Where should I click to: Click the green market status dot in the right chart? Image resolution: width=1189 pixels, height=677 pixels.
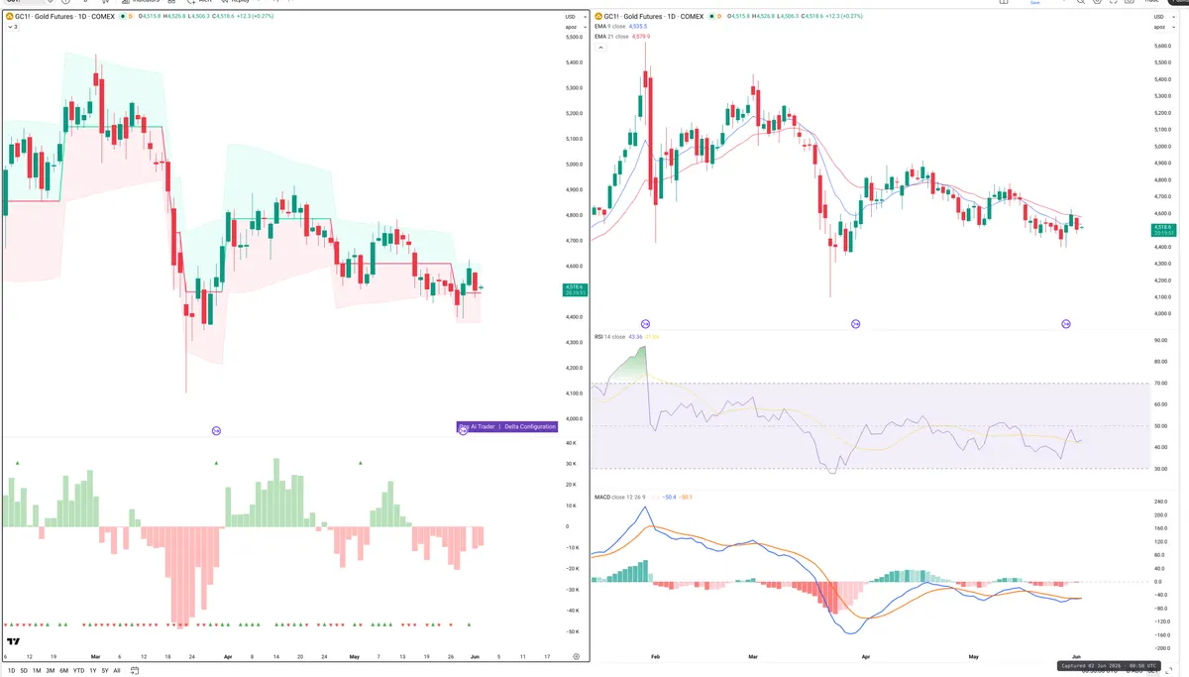point(711,17)
